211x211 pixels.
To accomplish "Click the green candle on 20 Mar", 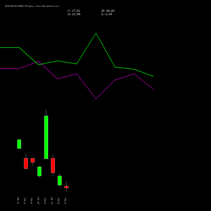I will coord(39,171).
